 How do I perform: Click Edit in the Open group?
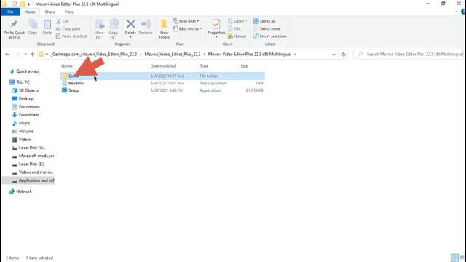point(234,28)
